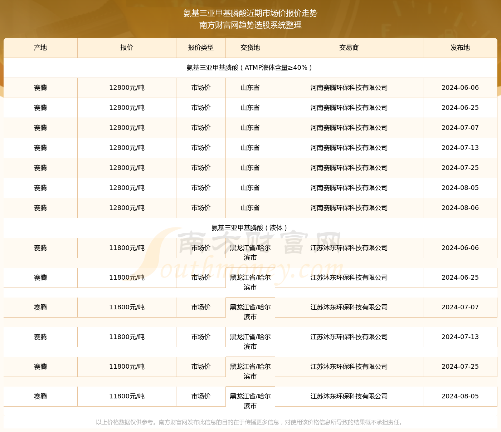The image size is (501, 432).
Task: Click date 2024-07-07 in 河南赛腾 row
Action: [460, 128]
